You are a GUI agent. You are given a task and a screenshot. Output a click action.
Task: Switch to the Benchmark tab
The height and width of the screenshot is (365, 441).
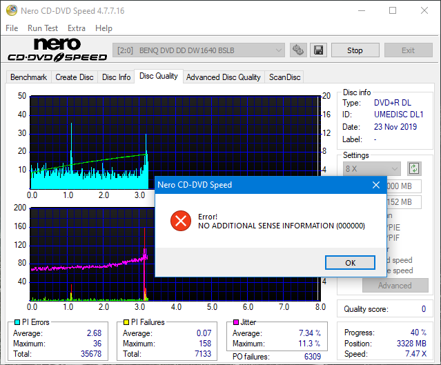pyautogui.click(x=29, y=77)
